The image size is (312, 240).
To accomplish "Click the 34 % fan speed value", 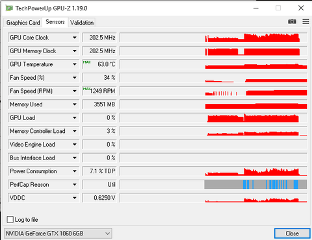I will click(99, 78).
